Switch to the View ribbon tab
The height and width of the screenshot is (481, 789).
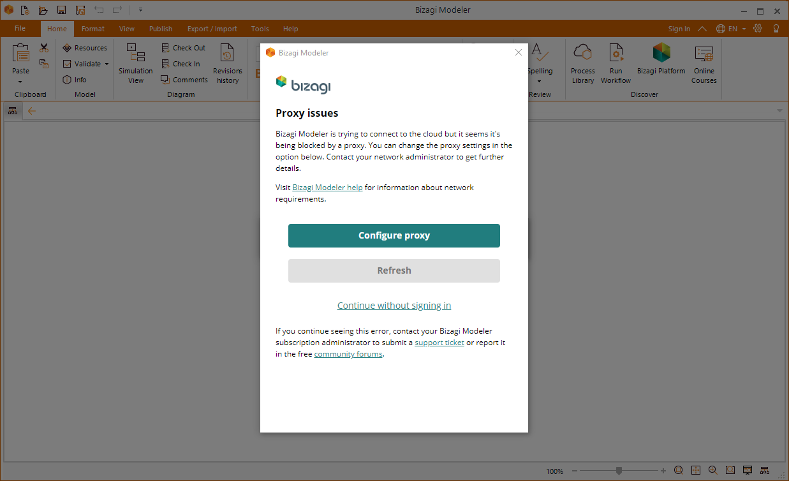pos(127,29)
